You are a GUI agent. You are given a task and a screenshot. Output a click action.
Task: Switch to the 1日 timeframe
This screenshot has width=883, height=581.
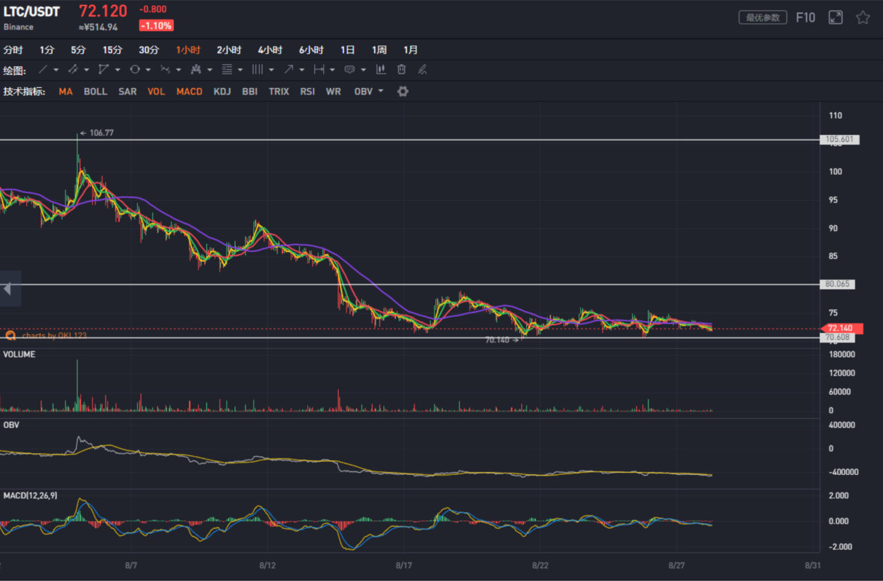[348, 50]
